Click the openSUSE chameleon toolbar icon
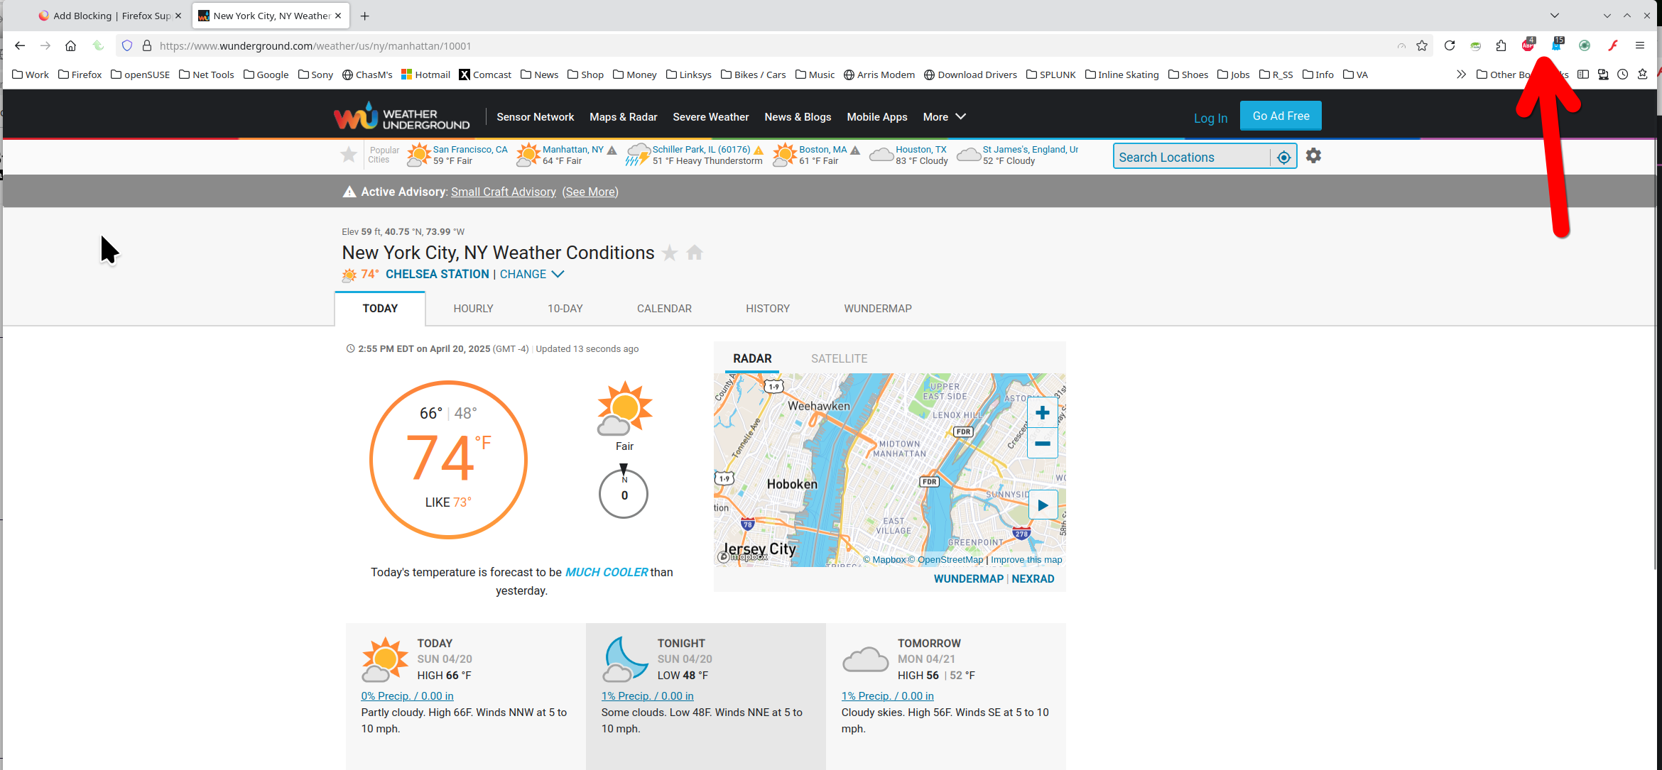This screenshot has height=770, width=1662. pyautogui.click(x=1475, y=45)
